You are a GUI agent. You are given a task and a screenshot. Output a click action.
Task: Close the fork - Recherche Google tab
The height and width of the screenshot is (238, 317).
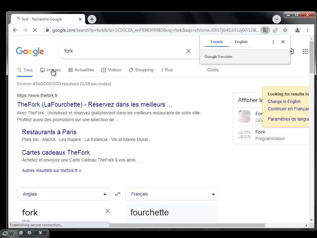tap(80, 19)
